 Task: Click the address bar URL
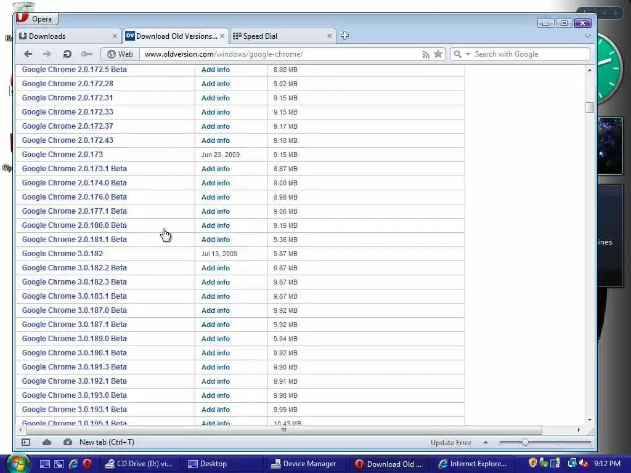coord(224,54)
